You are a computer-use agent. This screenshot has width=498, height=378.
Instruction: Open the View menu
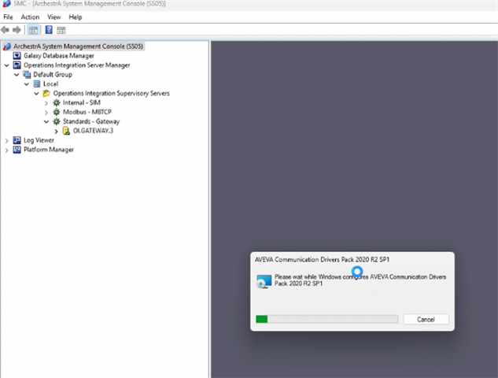coord(53,17)
